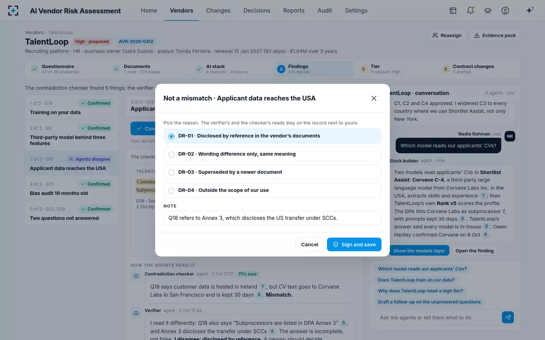This screenshot has width=545, height=340.
Task: Open citation 1 after 'skills and experience'
Action: pyautogui.click(x=483, y=196)
